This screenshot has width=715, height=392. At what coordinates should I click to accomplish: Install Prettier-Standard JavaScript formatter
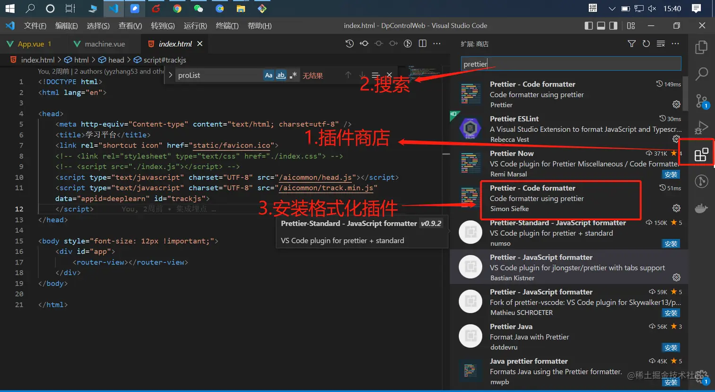coord(671,244)
